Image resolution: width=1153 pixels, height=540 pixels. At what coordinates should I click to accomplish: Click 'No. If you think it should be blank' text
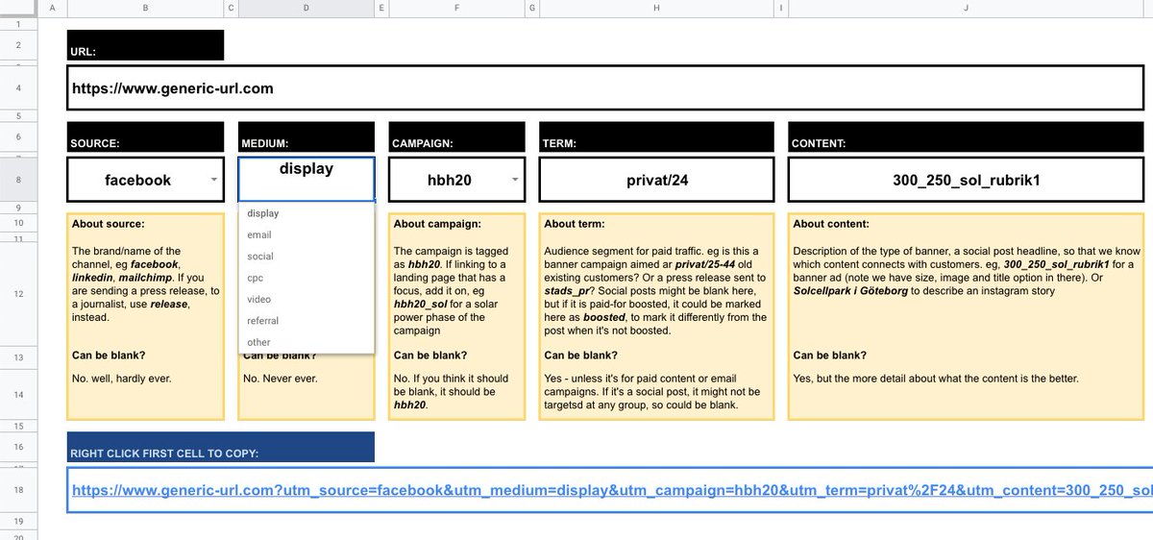pos(453,392)
